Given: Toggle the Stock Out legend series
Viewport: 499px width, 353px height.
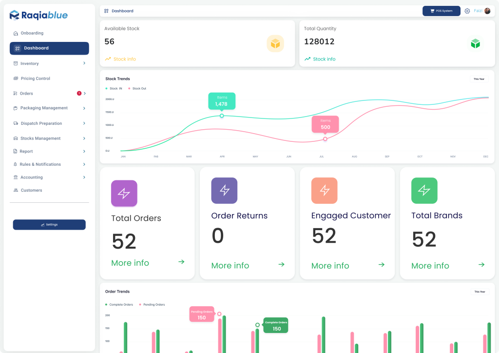Looking at the screenshot, I should pos(137,88).
